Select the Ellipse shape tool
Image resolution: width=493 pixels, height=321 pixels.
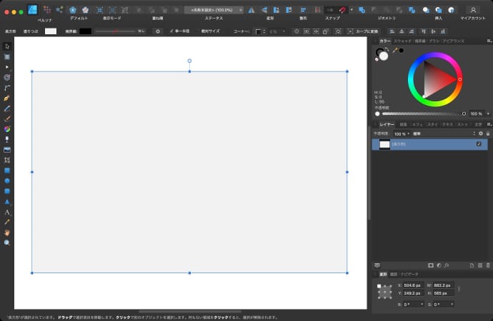click(7, 181)
